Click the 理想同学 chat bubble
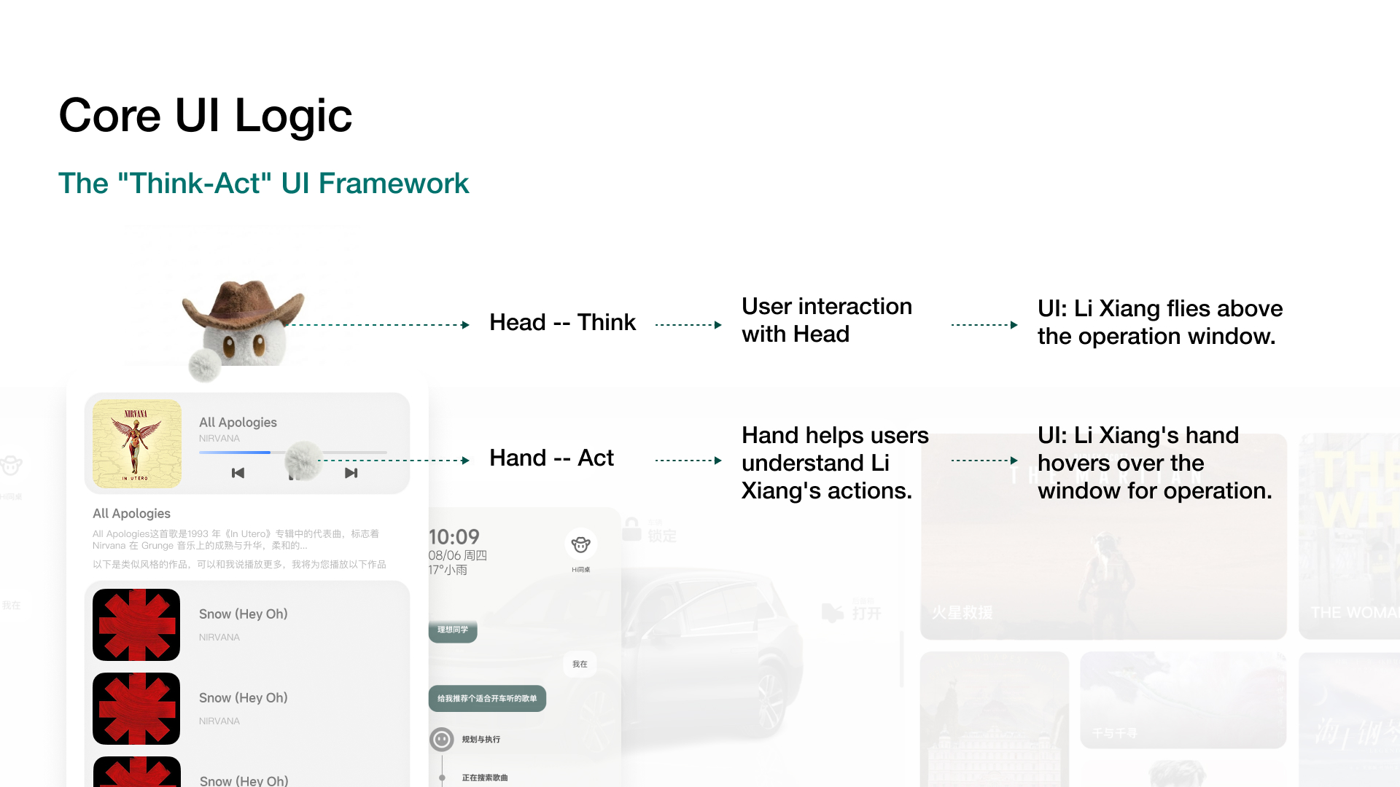 tap(453, 630)
